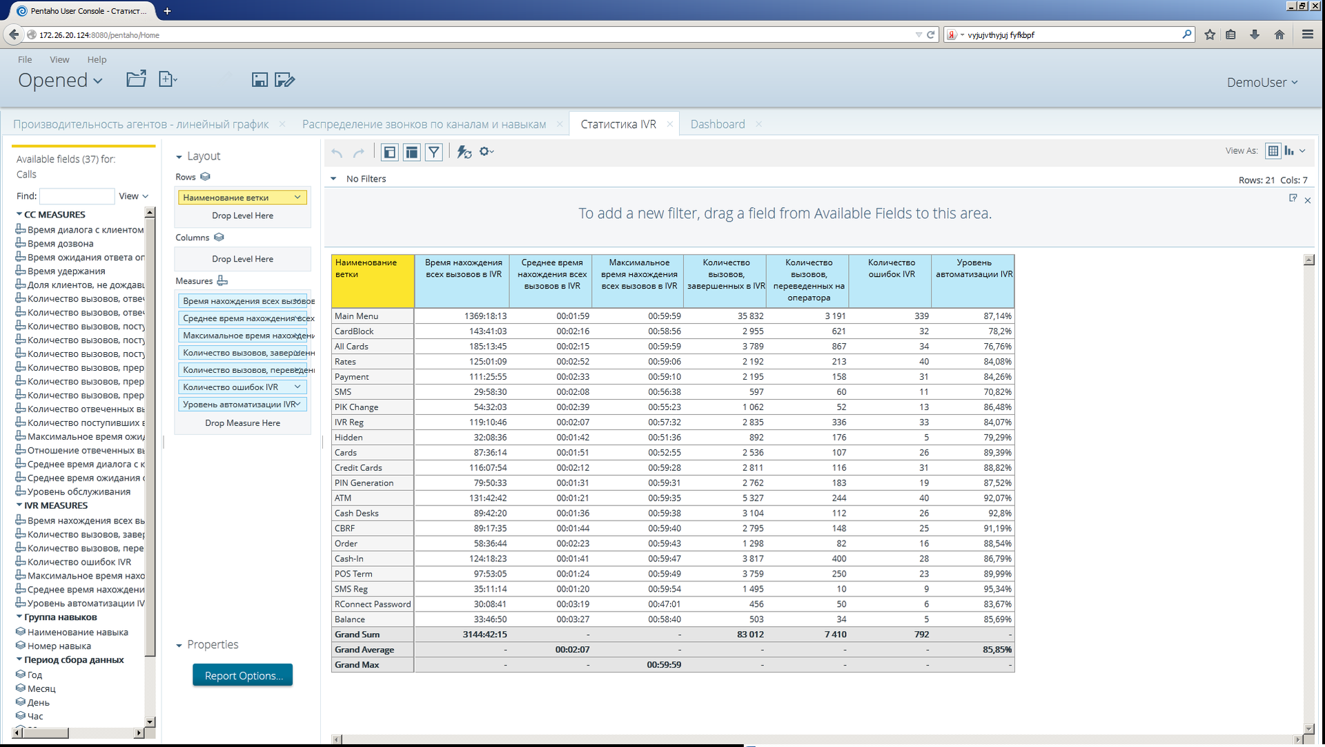1325x747 pixels.
Task: Open the DemoUser account dropdown
Action: point(1262,82)
